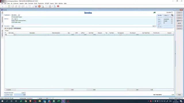The height and width of the screenshot is (103, 184).
Task: Click the Profit Estimator button
Action: pyautogui.click(x=17, y=28)
